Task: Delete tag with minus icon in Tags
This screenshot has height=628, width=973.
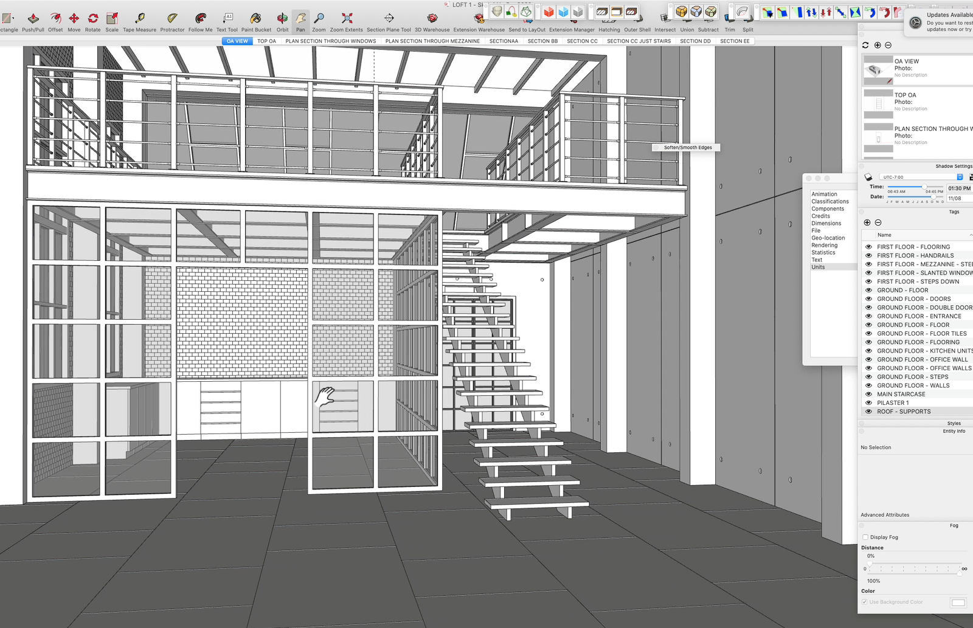Action: pos(878,223)
